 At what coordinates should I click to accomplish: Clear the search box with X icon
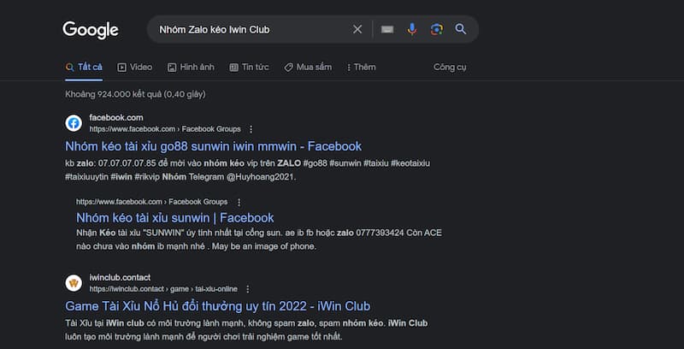pos(357,29)
